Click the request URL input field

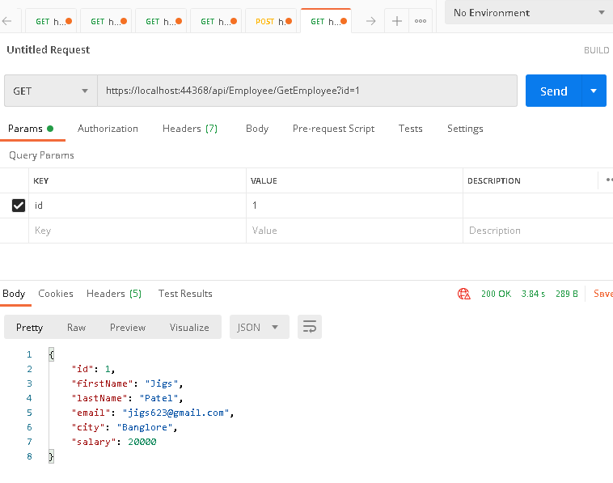[x=307, y=91]
